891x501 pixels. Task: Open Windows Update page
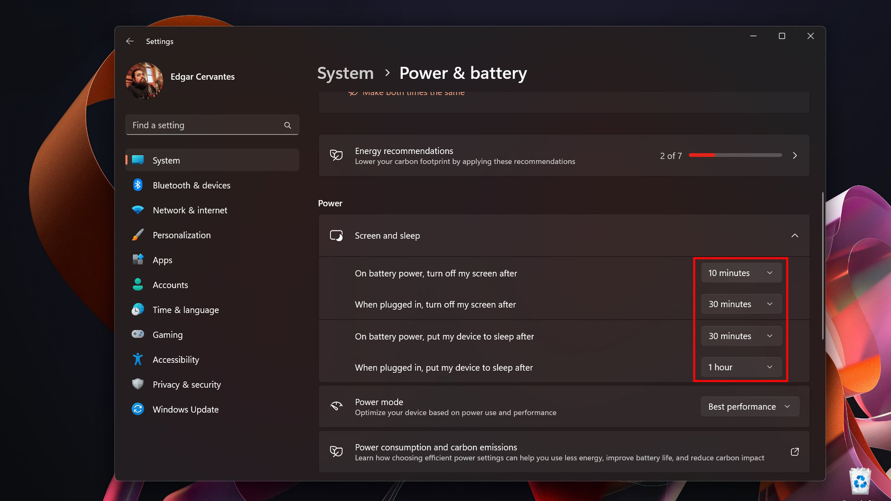(x=185, y=409)
